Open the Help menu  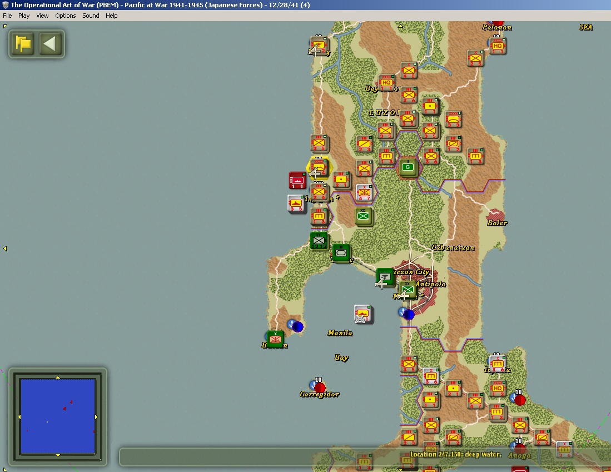pos(111,16)
